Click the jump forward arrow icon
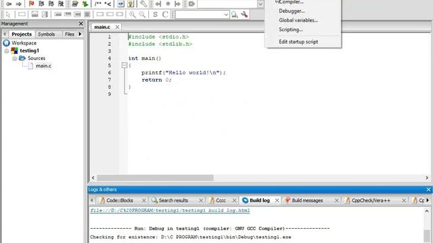Viewport: 433px width, 243px height. [18, 4]
